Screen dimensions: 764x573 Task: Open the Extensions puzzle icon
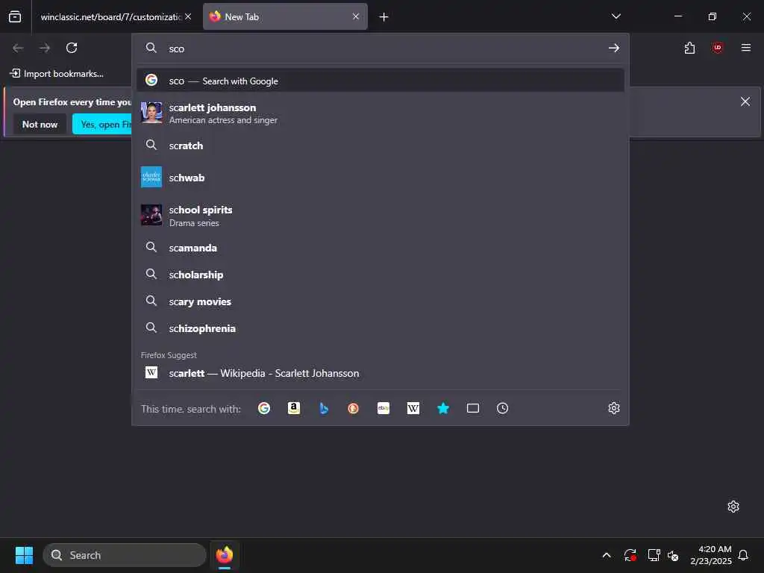coord(689,48)
